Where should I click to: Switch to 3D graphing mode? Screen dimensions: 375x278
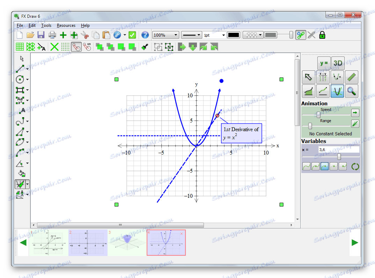coord(338,63)
